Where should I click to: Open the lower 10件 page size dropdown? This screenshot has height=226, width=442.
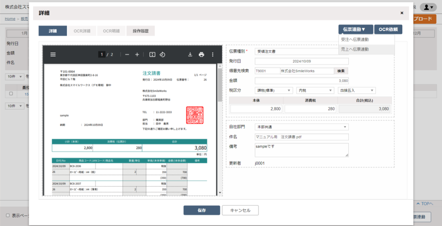pos(15,106)
